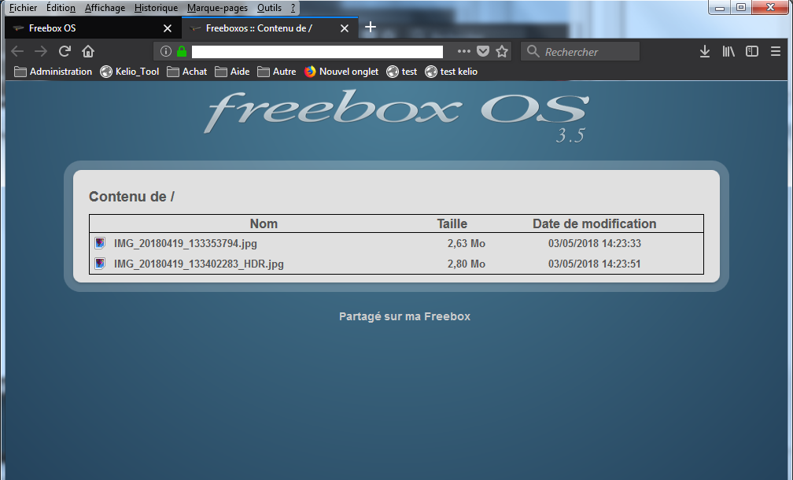
Task: Open the Édition menu
Action: point(61,8)
